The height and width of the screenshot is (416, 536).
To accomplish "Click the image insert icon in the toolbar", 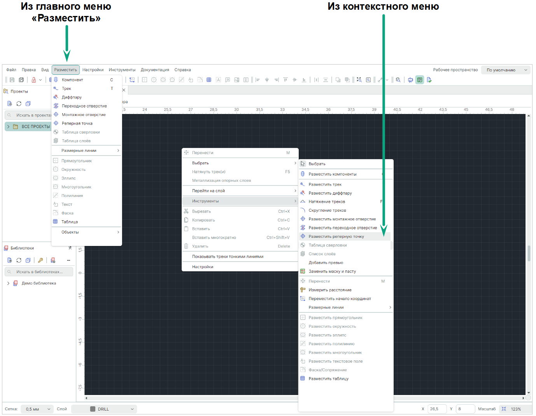I will (237, 80).
